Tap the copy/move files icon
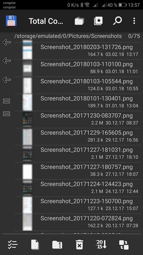Image resolution: width=143 pixels, height=255 pixels. pos(35,245)
